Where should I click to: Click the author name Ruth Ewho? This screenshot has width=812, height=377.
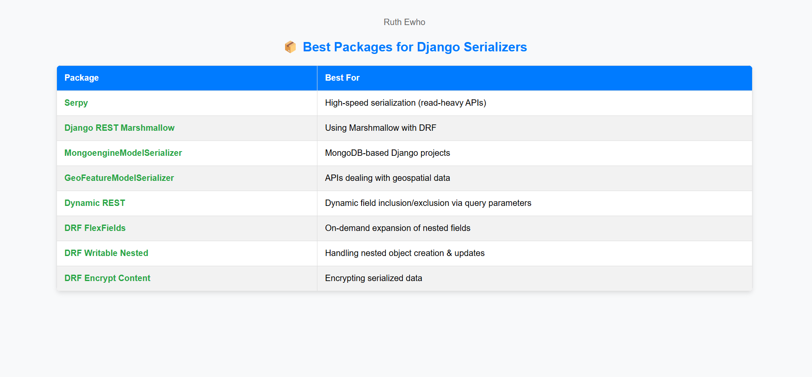pyautogui.click(x=405, y=22)
